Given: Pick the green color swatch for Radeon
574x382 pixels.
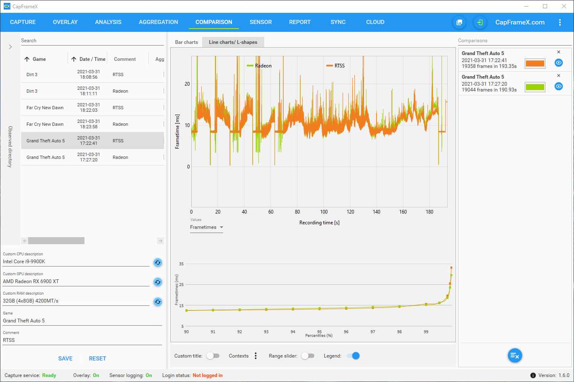Looking at the screenshot, I should [535, 87].
